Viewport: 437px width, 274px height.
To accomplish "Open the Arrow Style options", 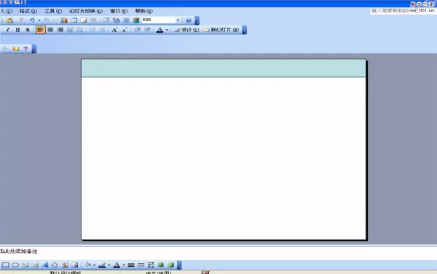I will point(151,265).
